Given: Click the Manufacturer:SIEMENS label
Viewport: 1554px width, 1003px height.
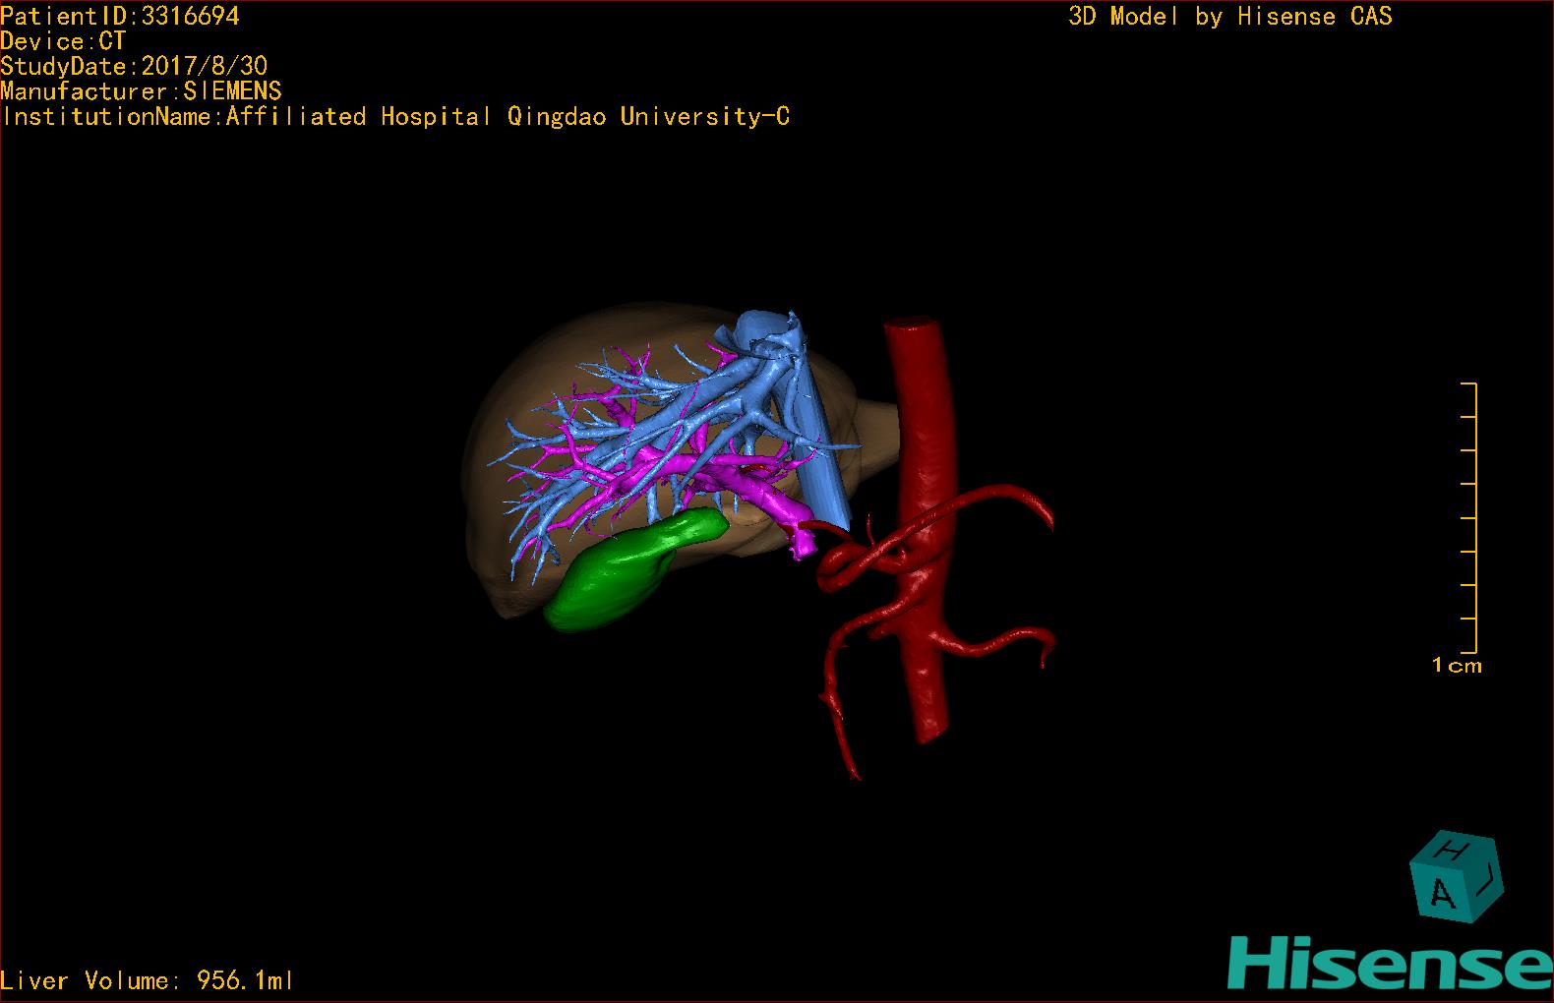Looking at the screenshot, I should [142, 91].
